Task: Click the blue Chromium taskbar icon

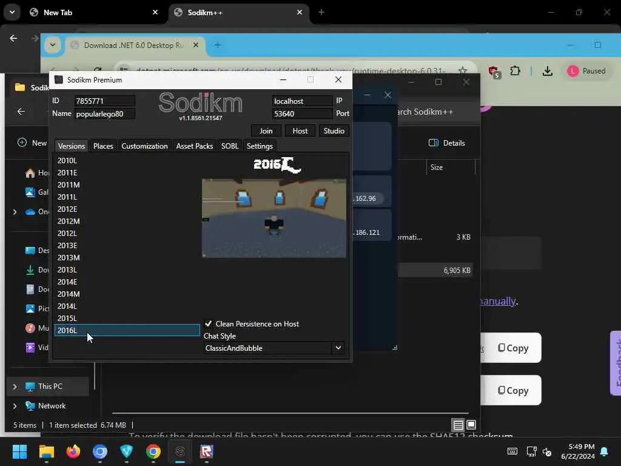Action: pyautogui.click(x=100, y=451)
